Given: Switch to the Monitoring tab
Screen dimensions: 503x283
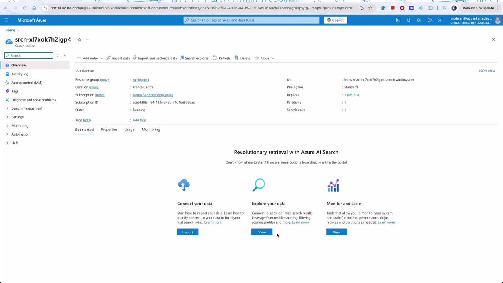Looking at the screenshot, I should 151,129.
